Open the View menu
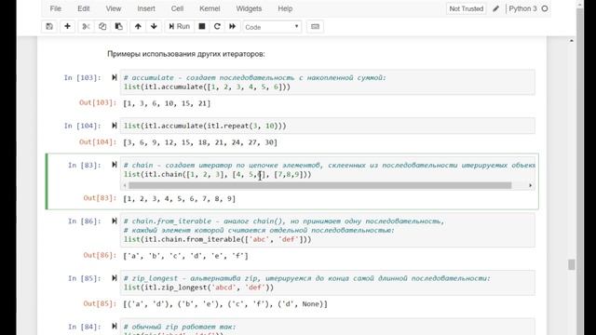Image resolution: width=596 pixels, height=335 pixels. tap(114, 8)
